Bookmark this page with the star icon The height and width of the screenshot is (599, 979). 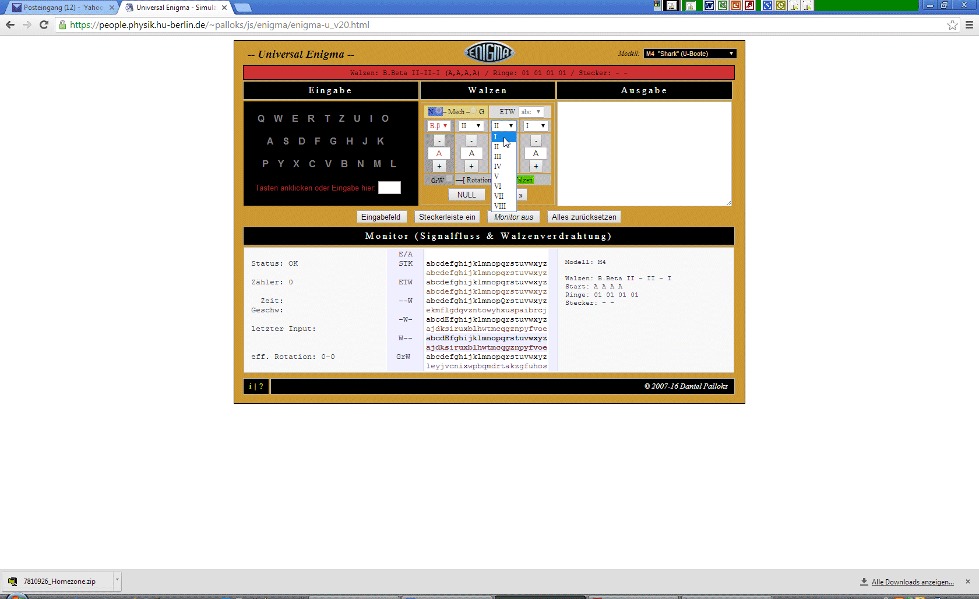952,24
